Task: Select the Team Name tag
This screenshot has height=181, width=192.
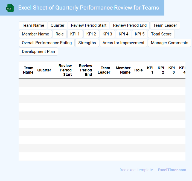Action: click(x=33, y=25)
